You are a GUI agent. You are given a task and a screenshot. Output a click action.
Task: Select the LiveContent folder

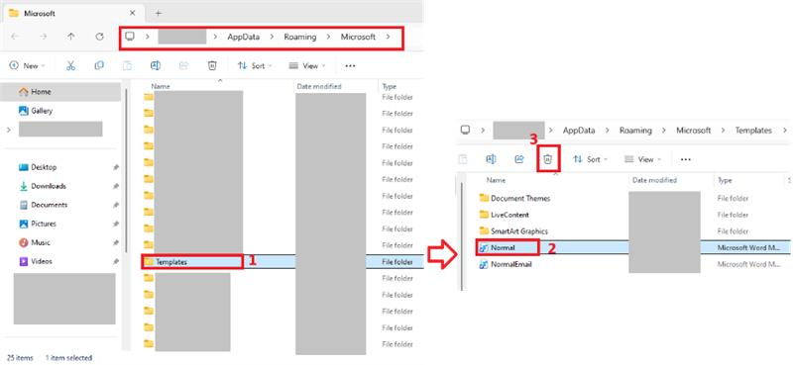(x=505, y=215)
